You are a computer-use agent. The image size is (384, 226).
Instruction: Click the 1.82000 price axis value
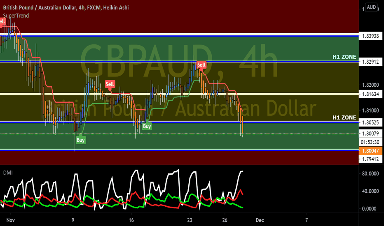tap(370, 85)
